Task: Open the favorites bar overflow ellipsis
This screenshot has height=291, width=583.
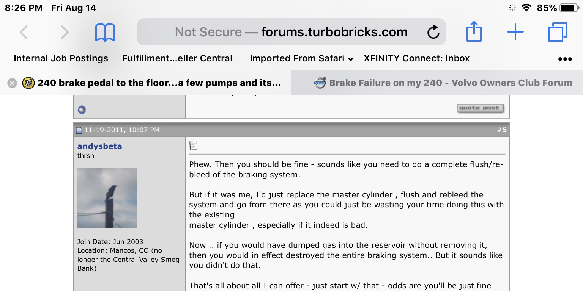Action: [x=565, y=59]
